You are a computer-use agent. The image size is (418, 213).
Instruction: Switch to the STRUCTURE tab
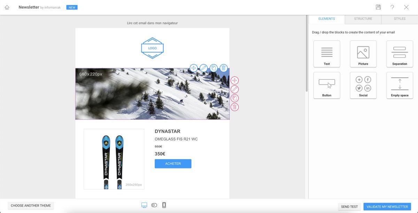tap(363, 19)
